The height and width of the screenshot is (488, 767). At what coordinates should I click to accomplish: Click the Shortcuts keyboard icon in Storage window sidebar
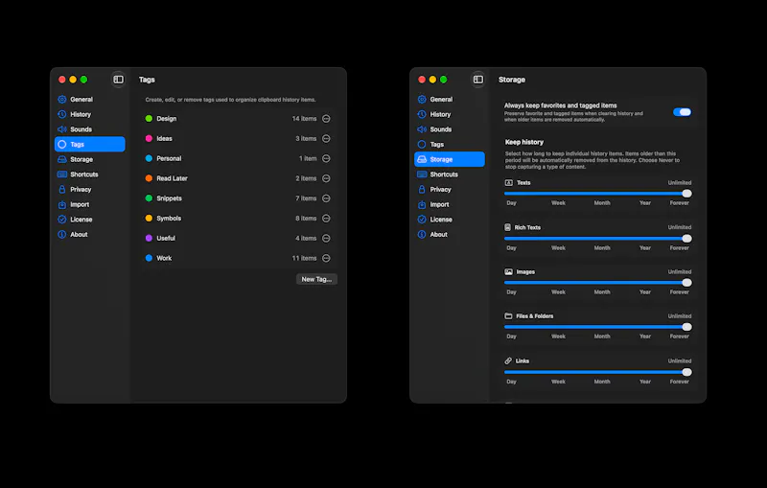coord(422,174)
